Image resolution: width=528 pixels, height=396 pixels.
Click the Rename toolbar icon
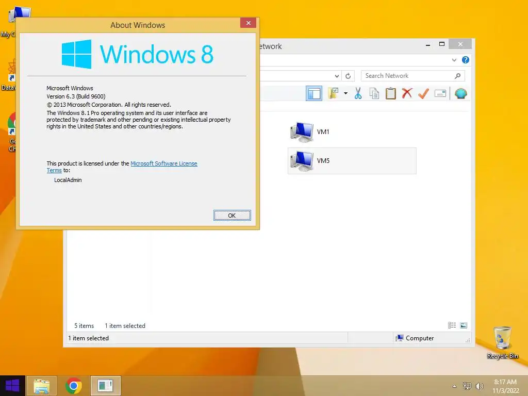tap(440, 93)
